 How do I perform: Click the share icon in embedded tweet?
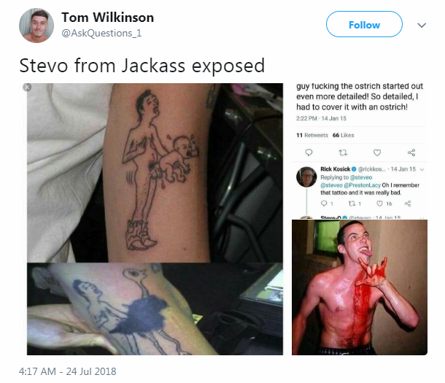[x=411, y=152]
